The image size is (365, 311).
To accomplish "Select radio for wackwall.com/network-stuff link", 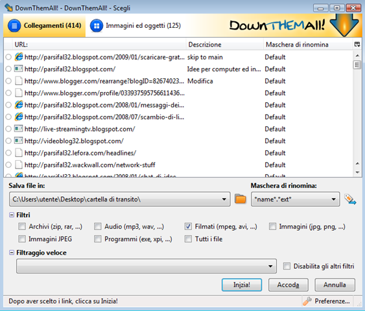I will [x=8, y=165].
